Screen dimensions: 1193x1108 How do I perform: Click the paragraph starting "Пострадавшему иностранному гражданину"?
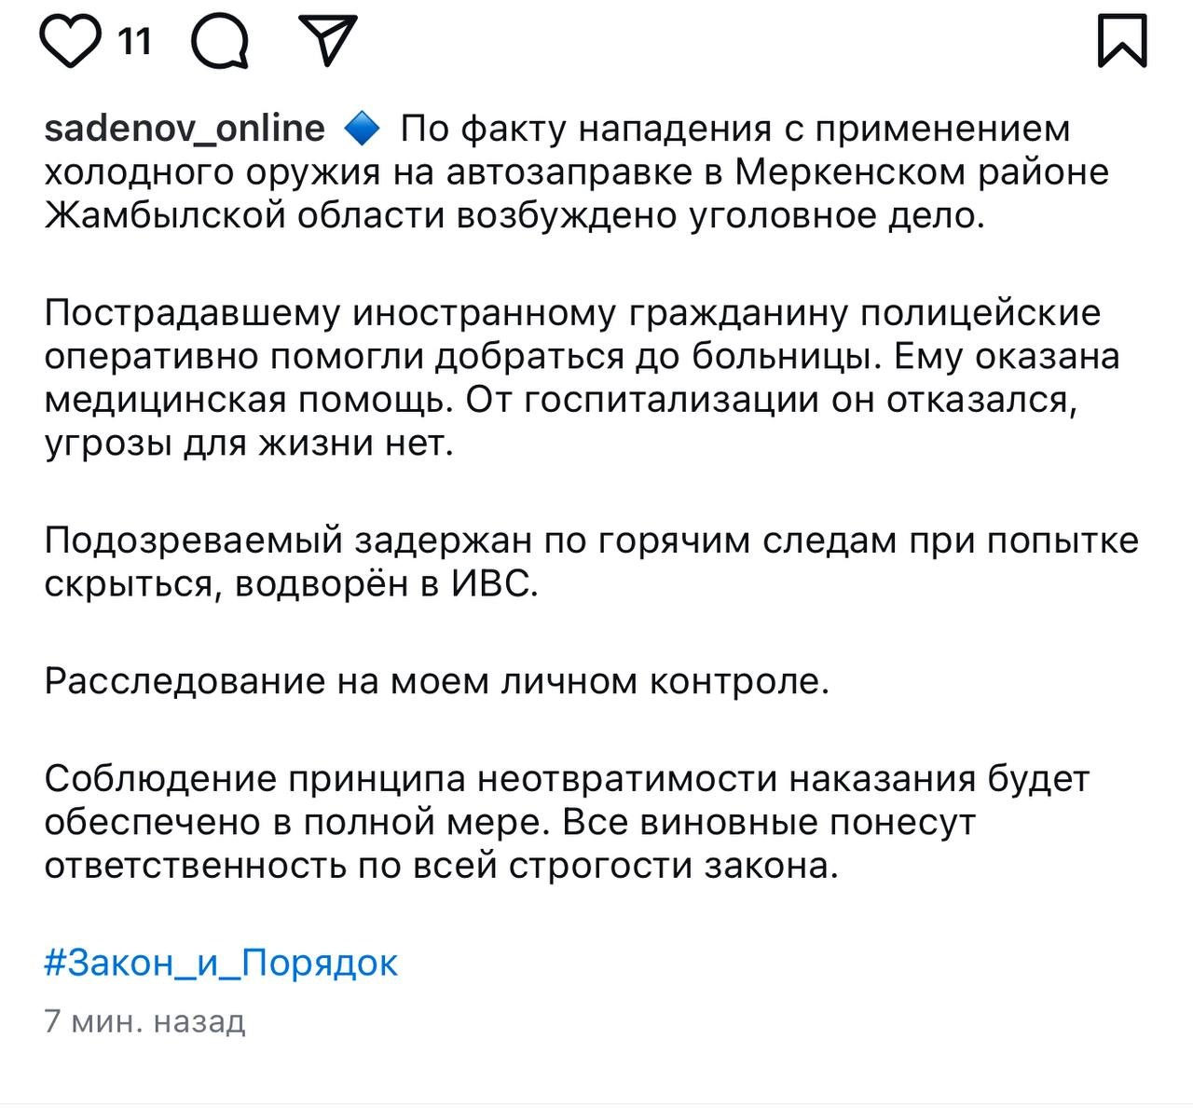[x=583, y=378]
